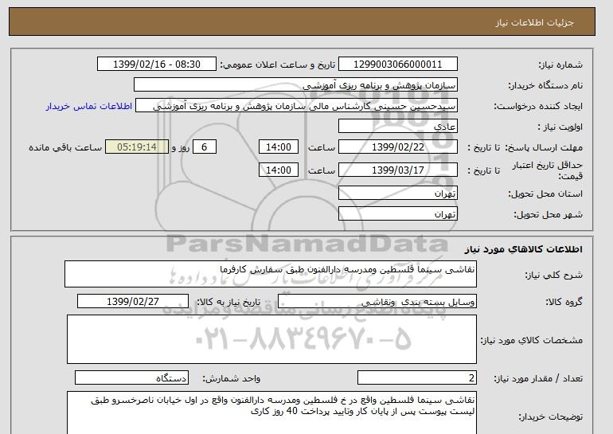This screenshot has width=613, height=434.
Task: Click the شماره نیاز label
Action: 560,65
